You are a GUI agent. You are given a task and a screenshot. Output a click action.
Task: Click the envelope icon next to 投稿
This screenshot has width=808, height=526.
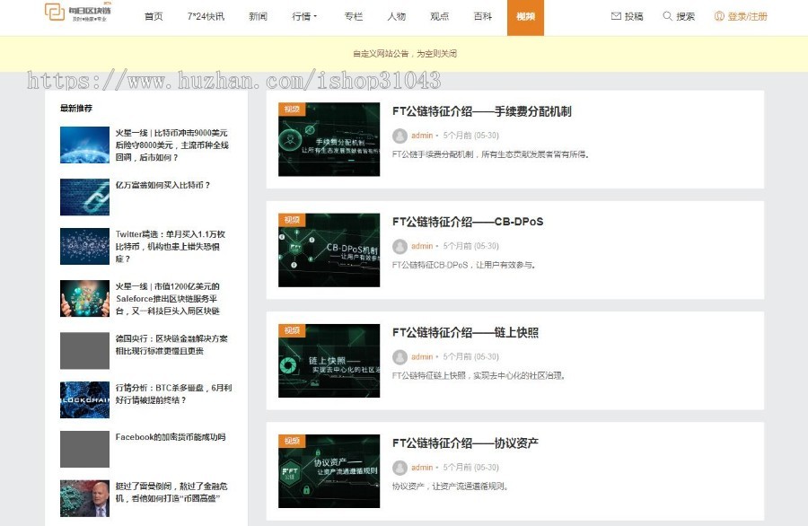(x=614, y=16)
